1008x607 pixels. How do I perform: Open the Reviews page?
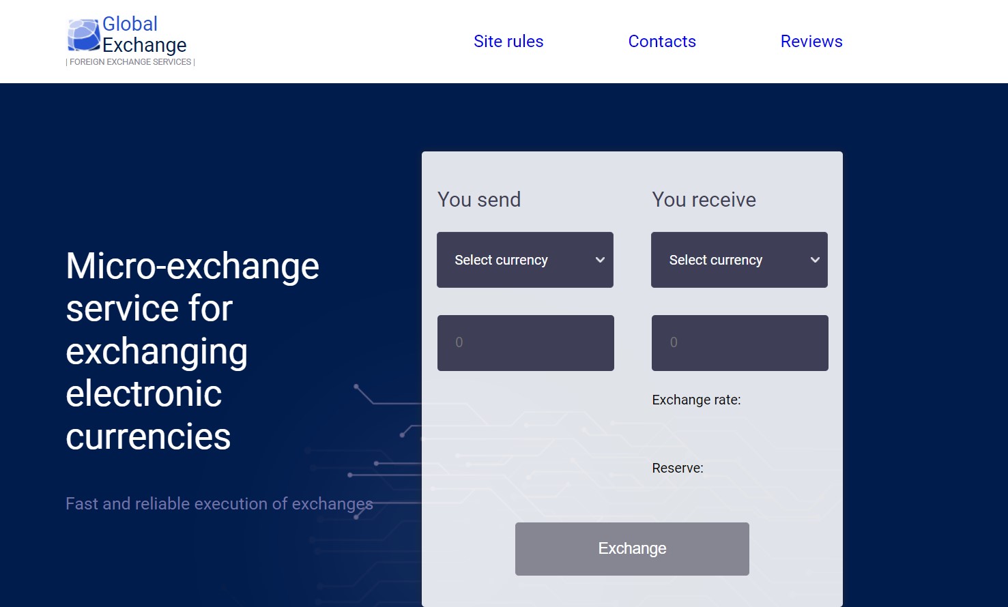click(x=811, y=42)
